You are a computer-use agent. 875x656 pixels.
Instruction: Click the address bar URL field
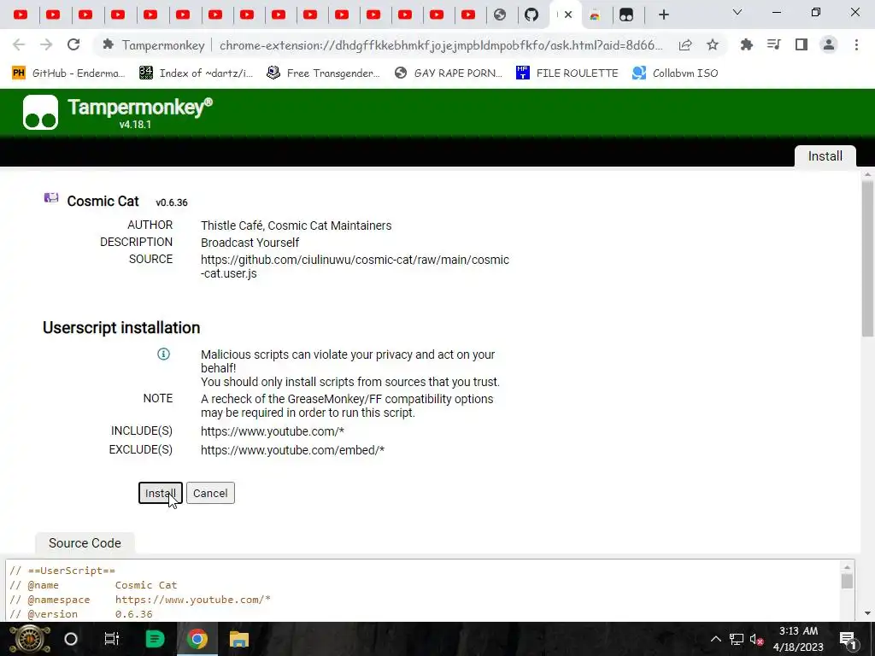(441, 45)
